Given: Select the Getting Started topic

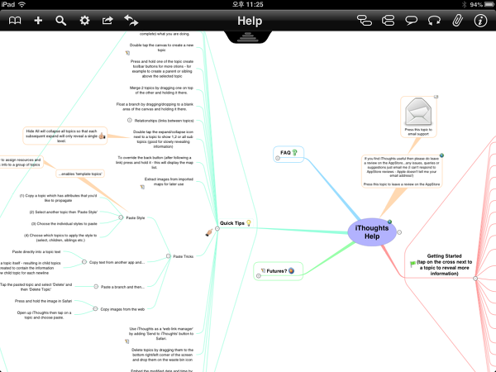Looking at the screenshot, I should pyautogui.click(x=444, y=265).
